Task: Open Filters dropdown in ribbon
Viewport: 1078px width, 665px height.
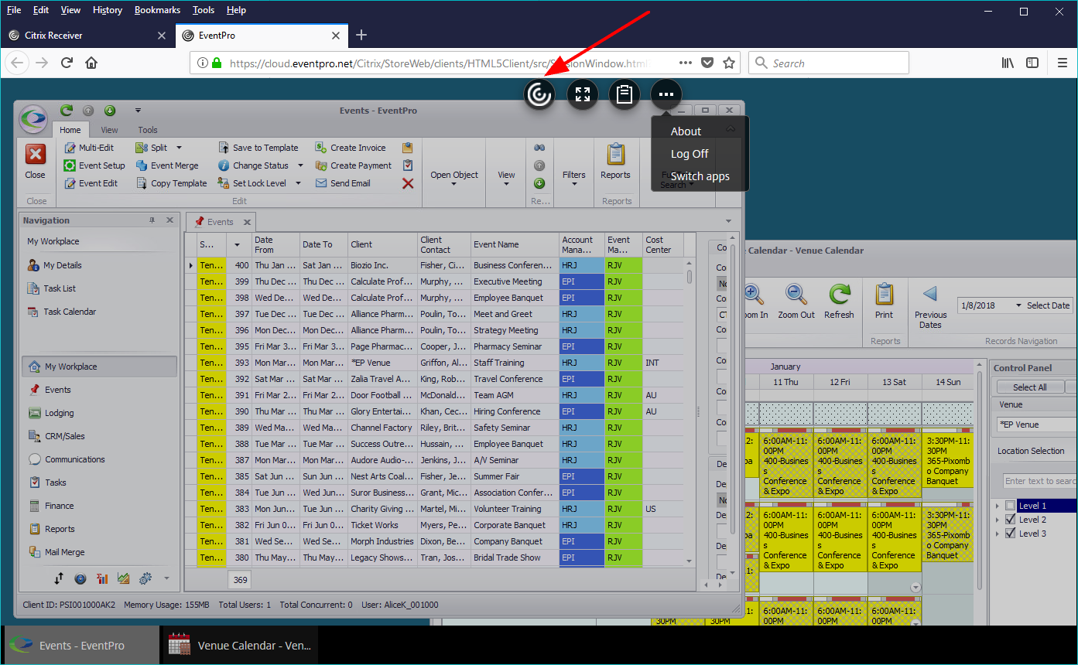Action: (x=574, y=179)
